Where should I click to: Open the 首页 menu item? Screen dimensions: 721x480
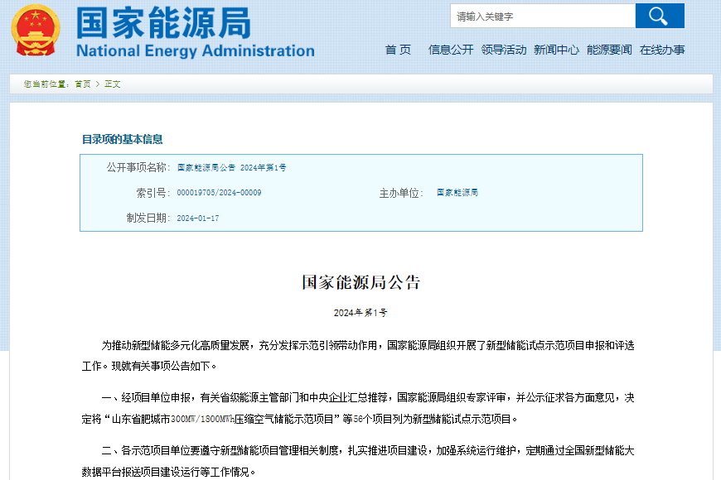pyautogui.click(x=396, y=50)
